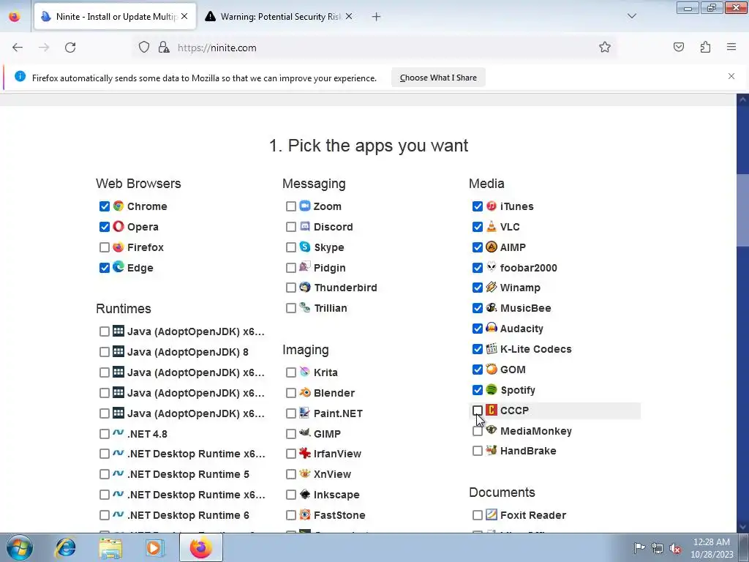Open Firefox extensions puzzle icon
The width and height of the screenshot is (749, 562).
pyautogui.click(x=705, y=47)
